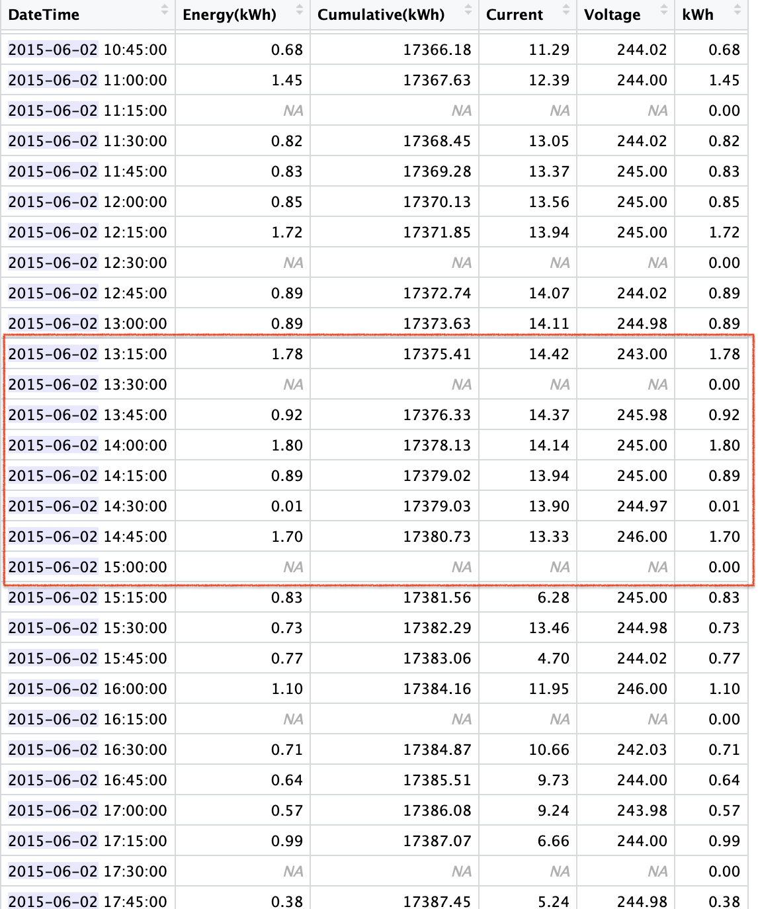Click the Energy(kWh) column sort arrows
The image size is (758, 909).
[300, 9]
